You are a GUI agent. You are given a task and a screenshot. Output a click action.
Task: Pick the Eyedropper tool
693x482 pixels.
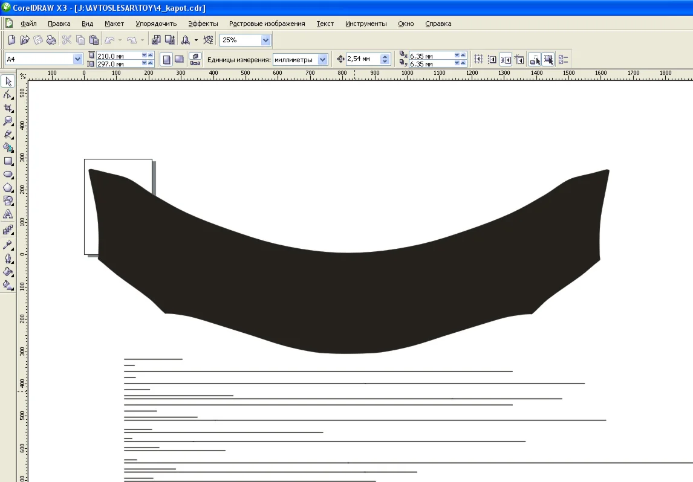(x=8, y=245)
